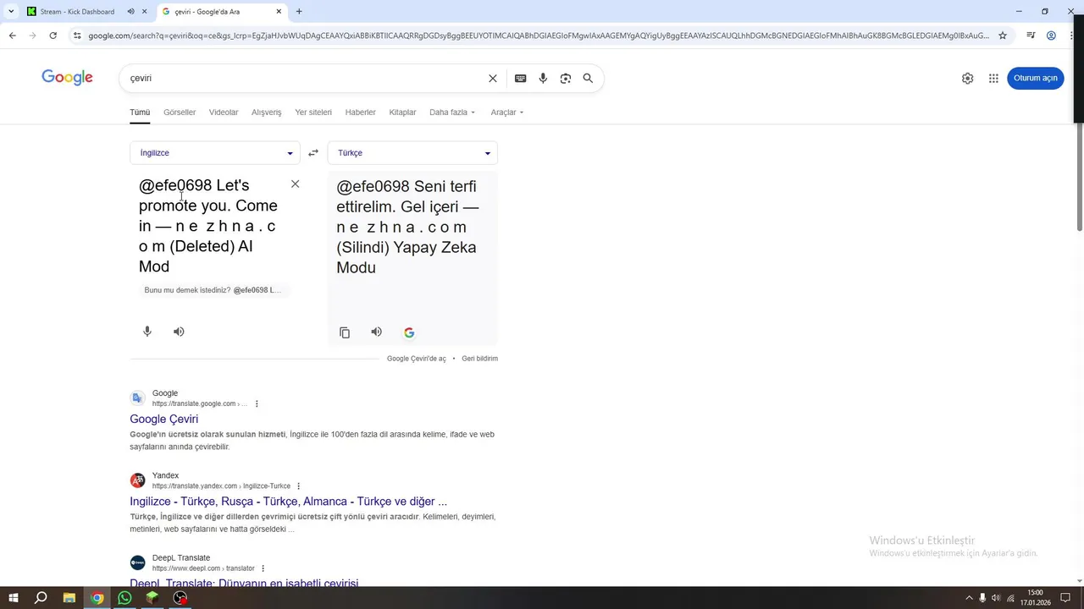This screenshot has width=1084, height=609.
Task: Expand the Araçlar options
Action: pos(507,112)
